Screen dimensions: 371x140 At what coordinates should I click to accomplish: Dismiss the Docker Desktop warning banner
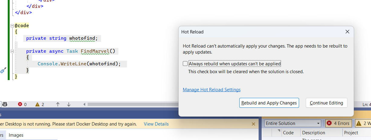click(253, 124)
